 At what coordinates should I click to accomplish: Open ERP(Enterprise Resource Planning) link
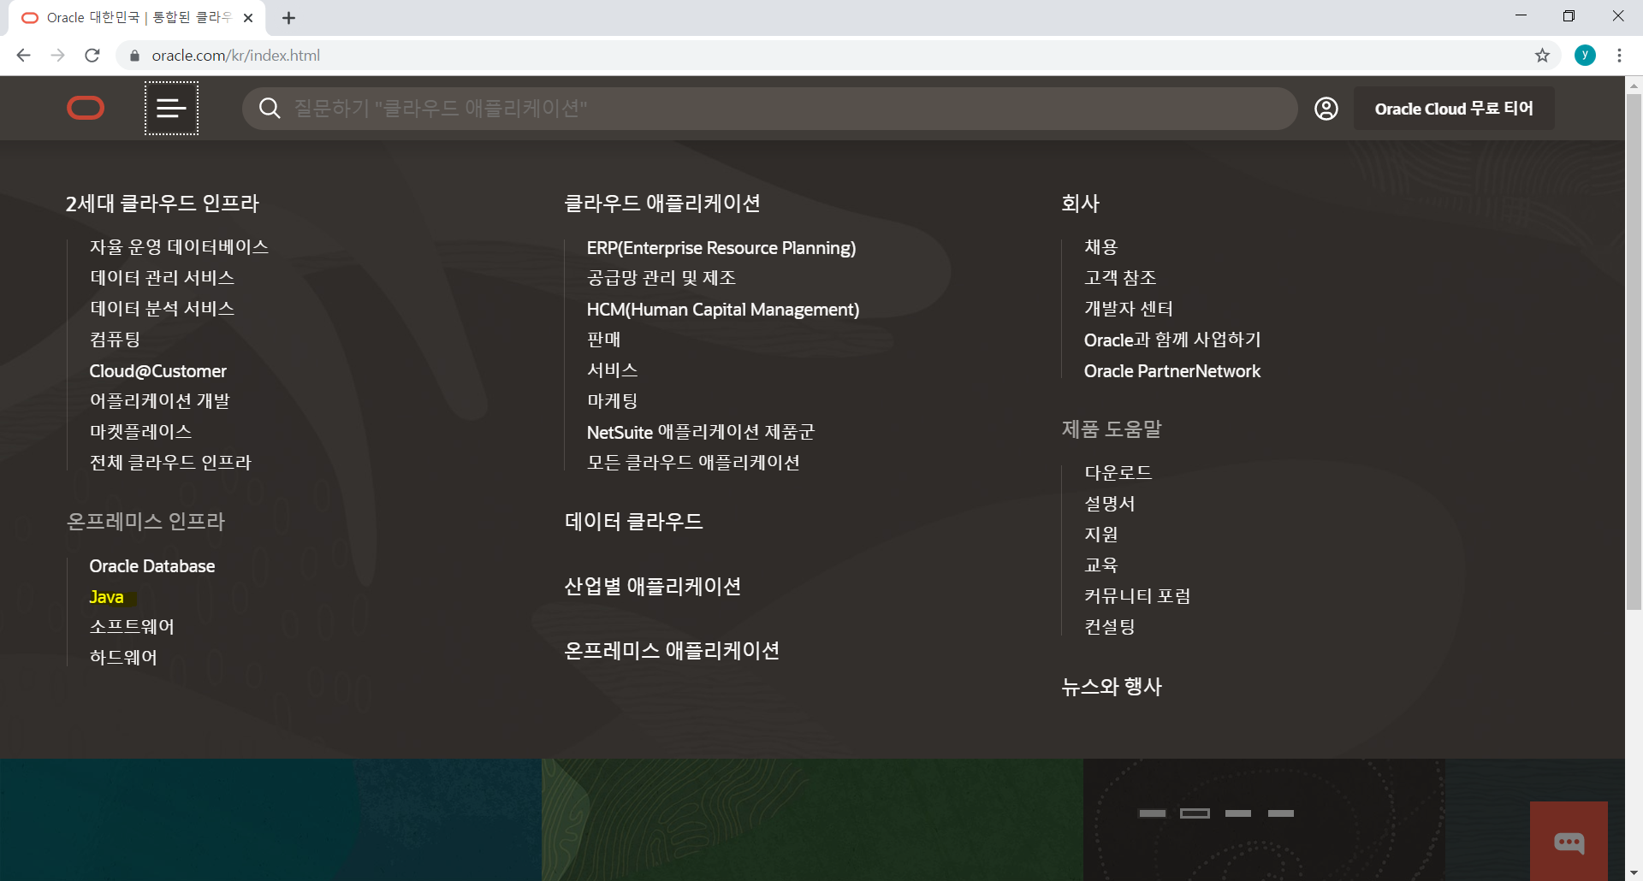point(721,248)
